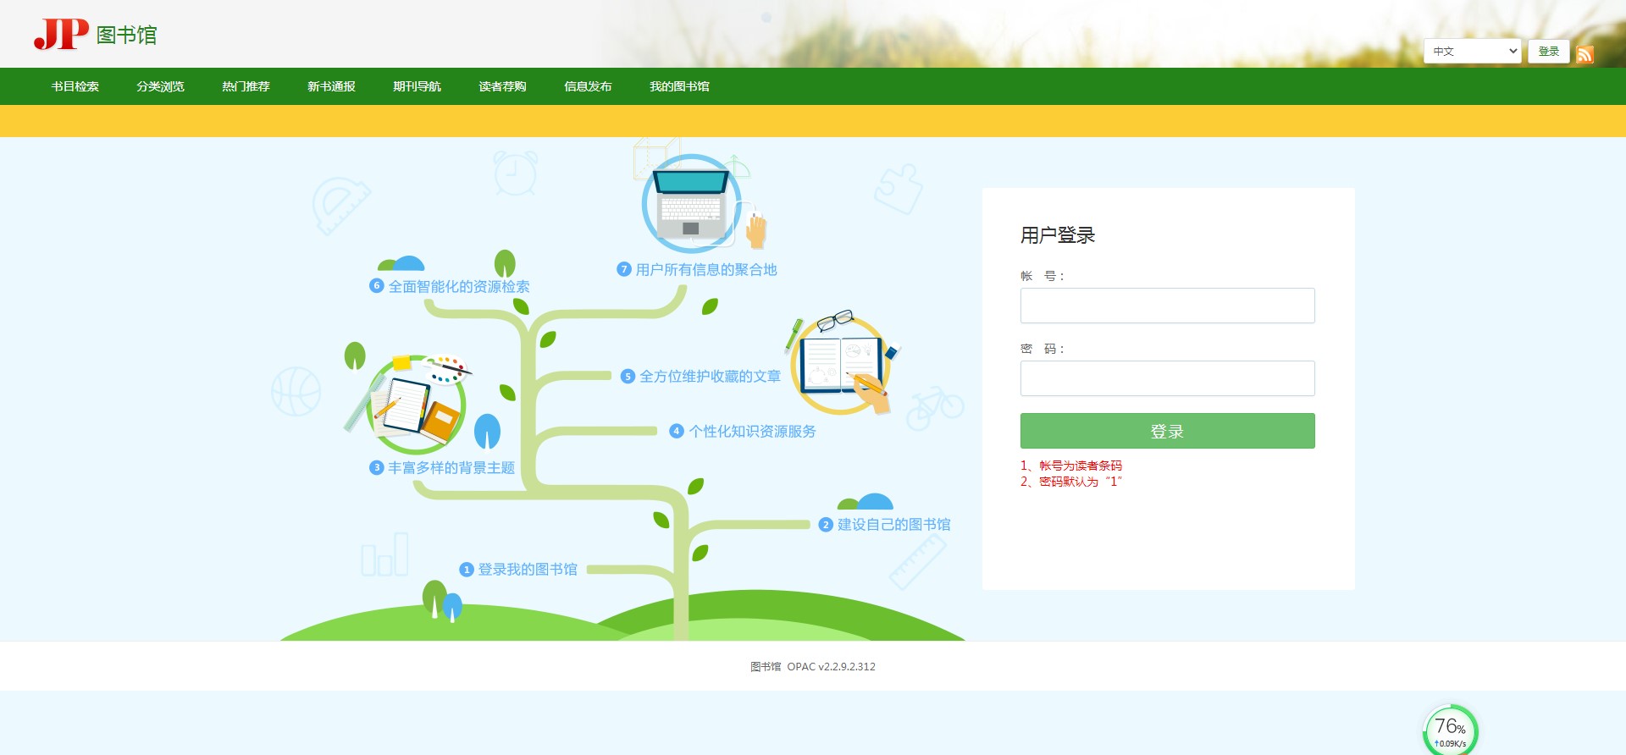Click the number 7 circle badge

pos(624,269)
